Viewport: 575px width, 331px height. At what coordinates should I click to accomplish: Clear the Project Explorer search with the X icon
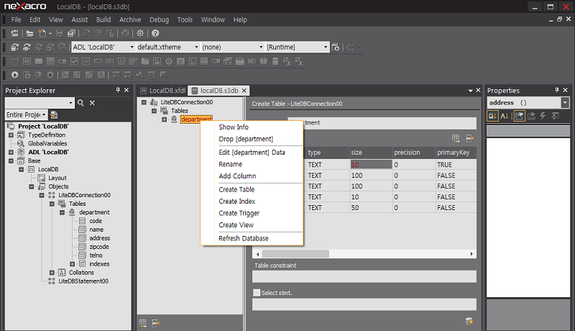coord(93,103)
